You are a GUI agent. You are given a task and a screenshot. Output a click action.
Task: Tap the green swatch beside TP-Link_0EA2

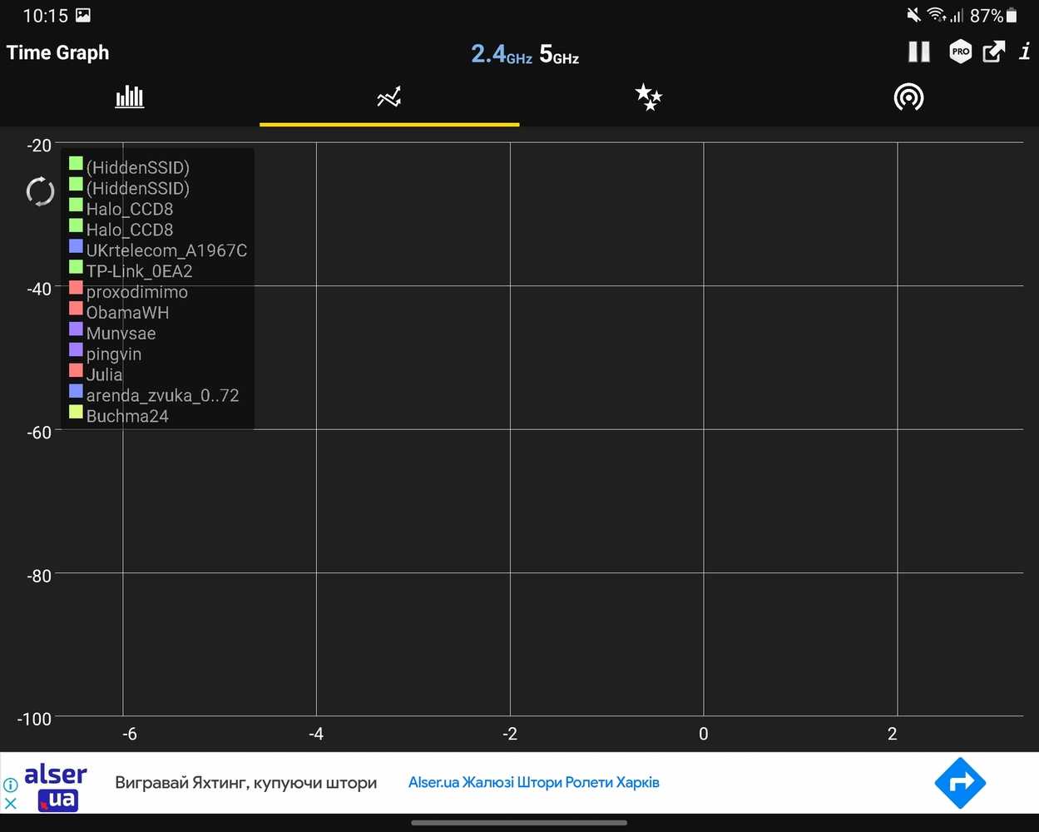(x=76, y=267)
